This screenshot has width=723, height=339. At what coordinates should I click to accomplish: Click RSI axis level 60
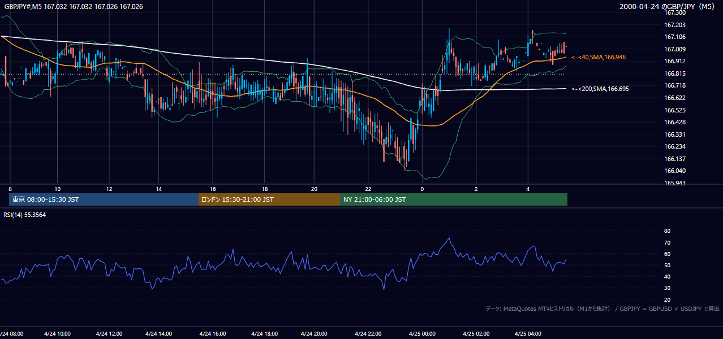coord(667,254)
